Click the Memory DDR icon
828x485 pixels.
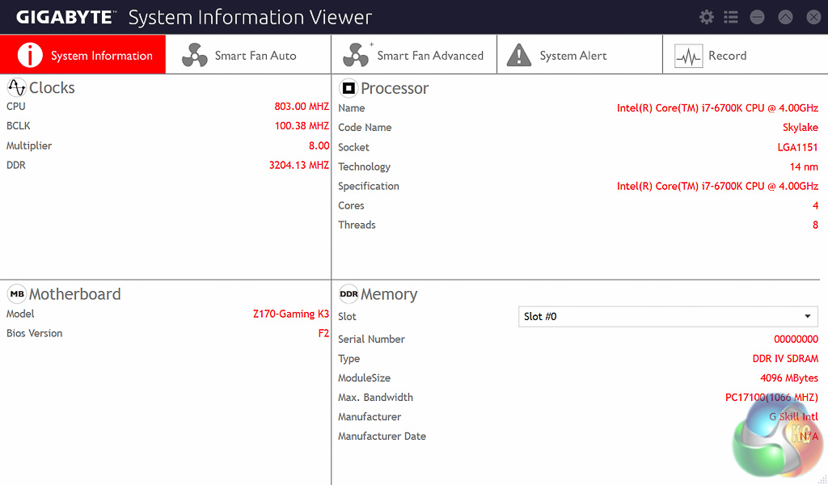[349, 294]
